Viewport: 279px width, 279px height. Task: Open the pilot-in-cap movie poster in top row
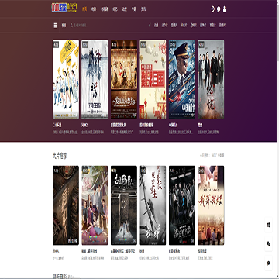[x=182, y=79]
